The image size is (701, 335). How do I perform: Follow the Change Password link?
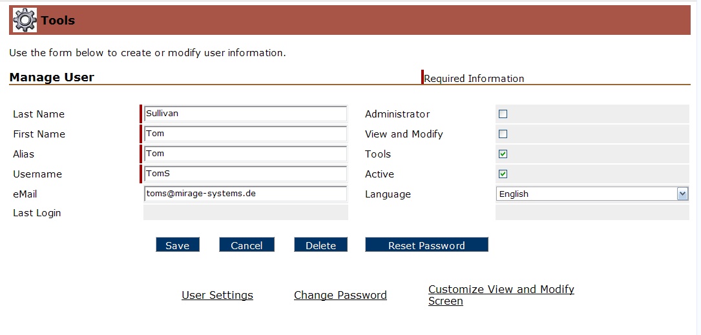(x=340, y=295)
